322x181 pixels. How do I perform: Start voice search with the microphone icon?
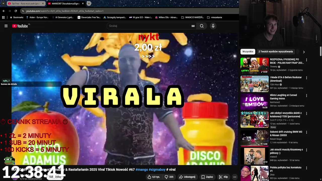tap(213, 26)
